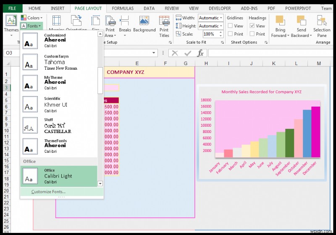Switch to the HOME tab
Screen dimensions: 336x235
pos(34,8)
